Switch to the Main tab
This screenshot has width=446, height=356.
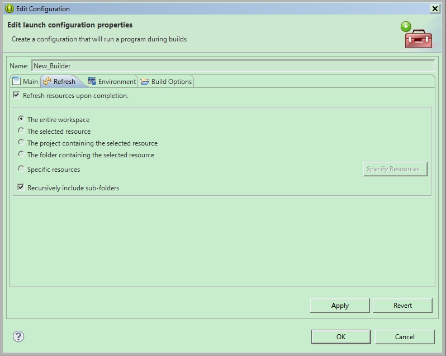[x=25, y=82]
